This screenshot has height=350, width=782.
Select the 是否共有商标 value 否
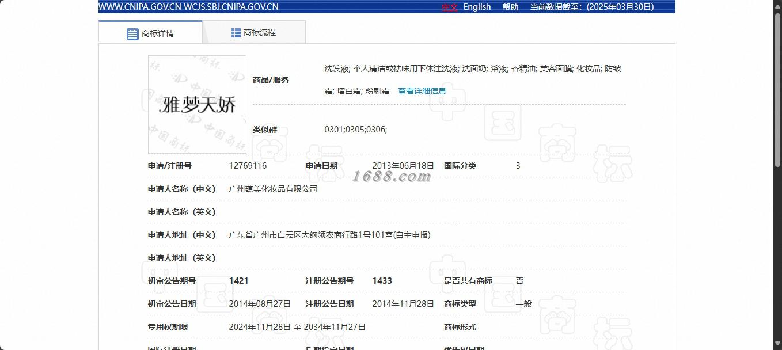click(x=519, y=281)
